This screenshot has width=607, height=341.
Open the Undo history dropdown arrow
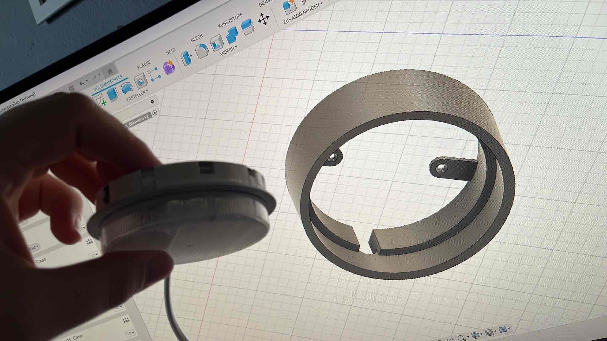[x=87, y=81]
